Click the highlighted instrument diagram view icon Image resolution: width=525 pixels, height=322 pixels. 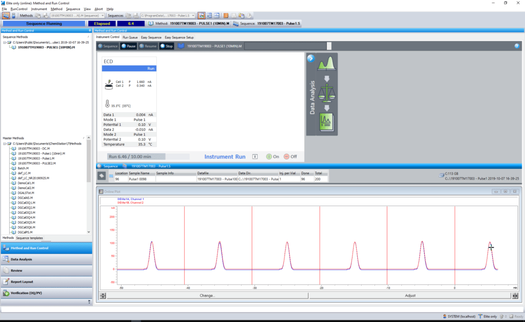tap(201, 16)
